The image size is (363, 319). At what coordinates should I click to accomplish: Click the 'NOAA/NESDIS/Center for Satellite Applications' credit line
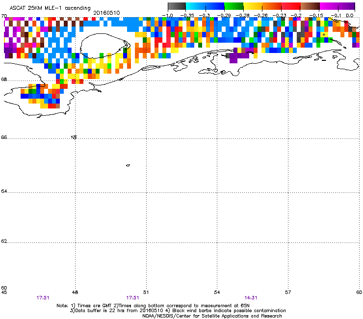tap(212, 316)
